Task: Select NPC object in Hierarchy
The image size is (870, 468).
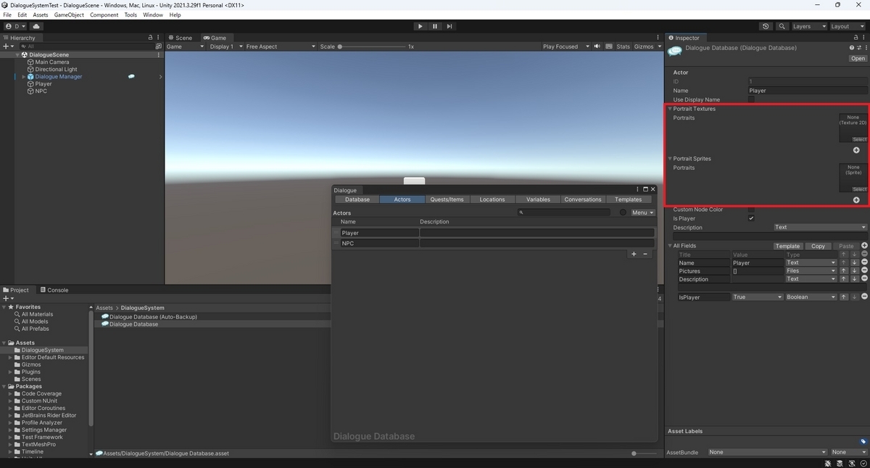Action: (x=41, y=91)
